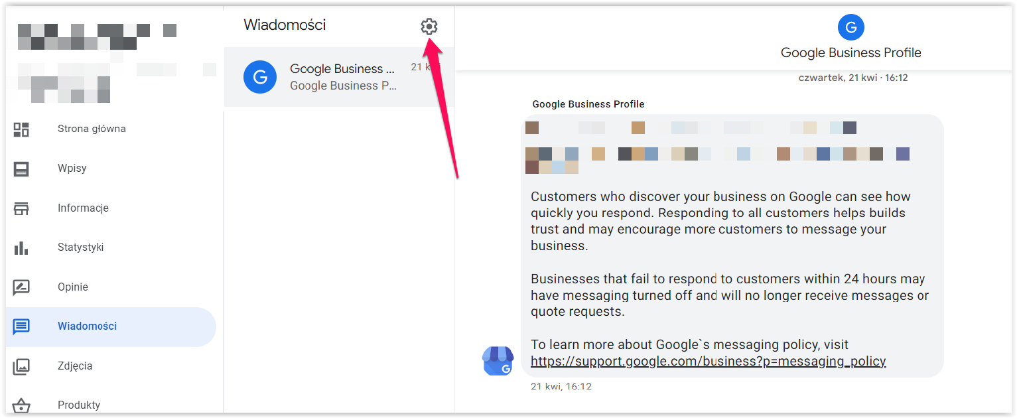The image size is (1017, 418).
Task: Click the Strona główna dashboard icon
Action: (x=21, y=129)
